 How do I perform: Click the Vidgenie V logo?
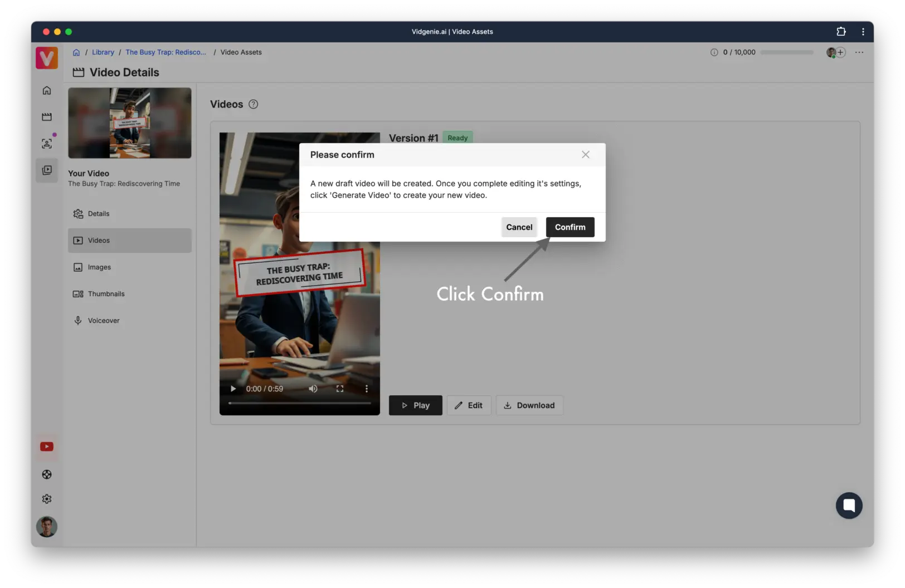point(47,58)
